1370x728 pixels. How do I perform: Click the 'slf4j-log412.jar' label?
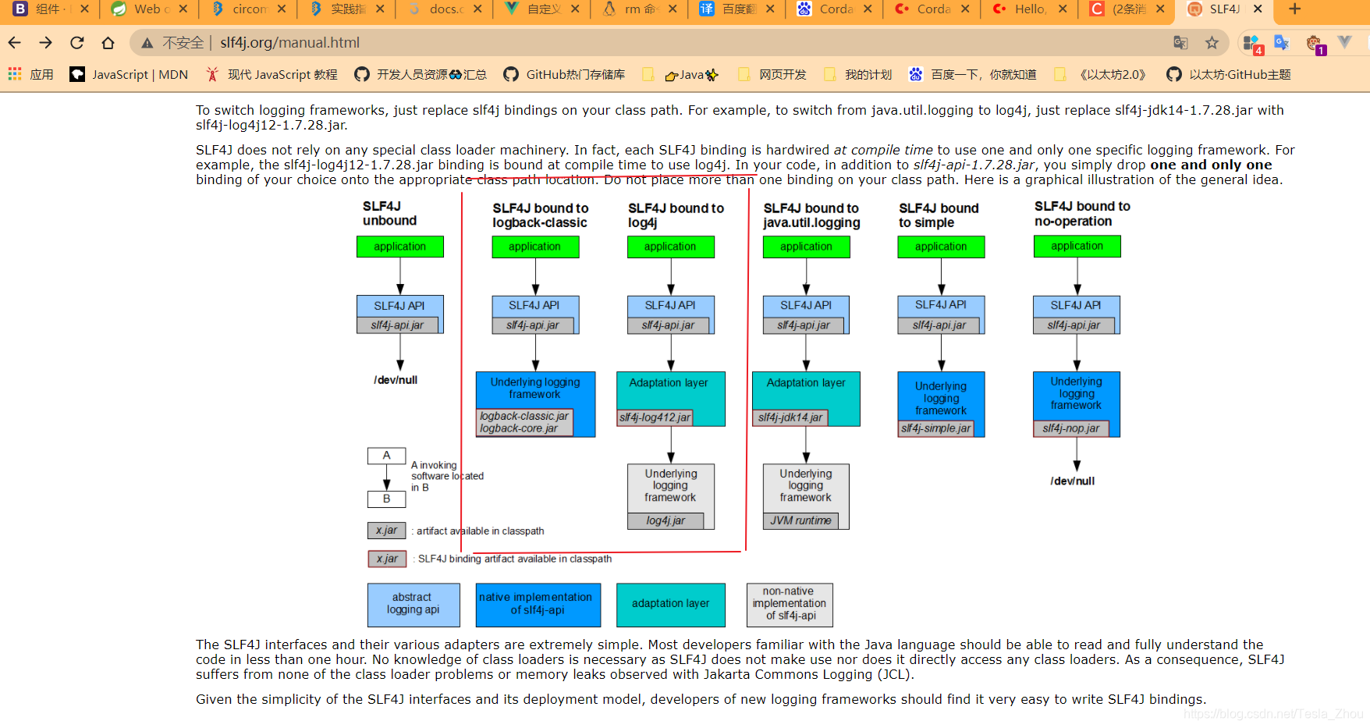(655, 417)
